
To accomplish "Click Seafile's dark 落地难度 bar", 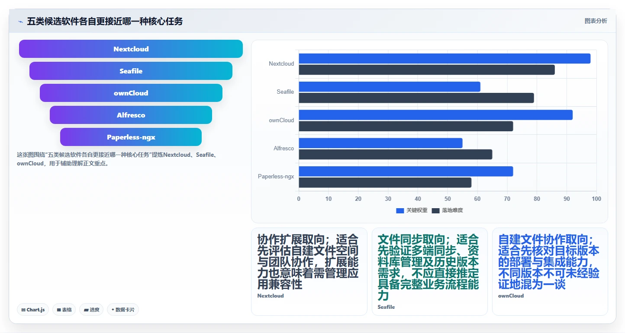I will point(416,98).
